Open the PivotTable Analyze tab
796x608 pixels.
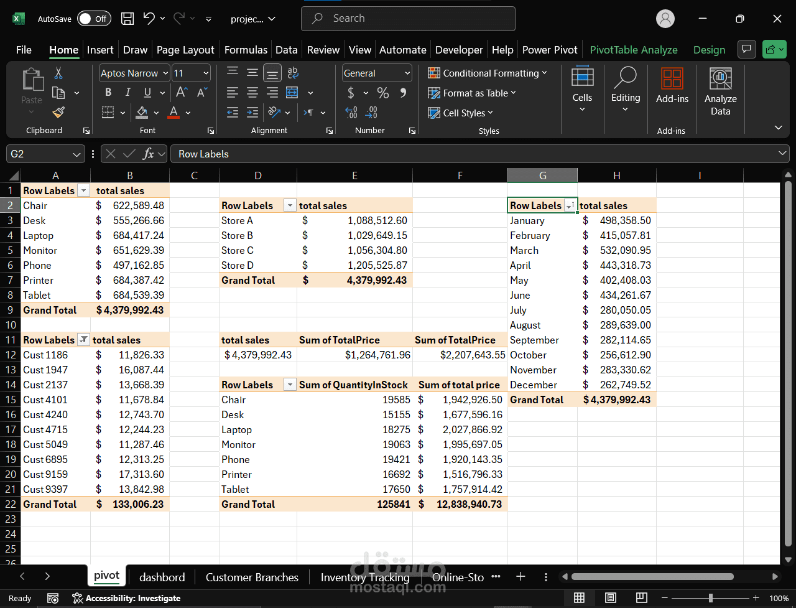(634, 50)
